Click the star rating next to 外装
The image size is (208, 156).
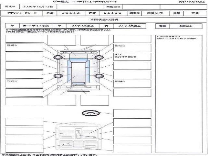(x=71, y=13)
